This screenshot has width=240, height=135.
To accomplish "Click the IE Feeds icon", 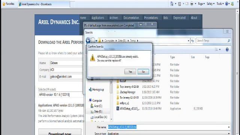I will tap(180, 4).
